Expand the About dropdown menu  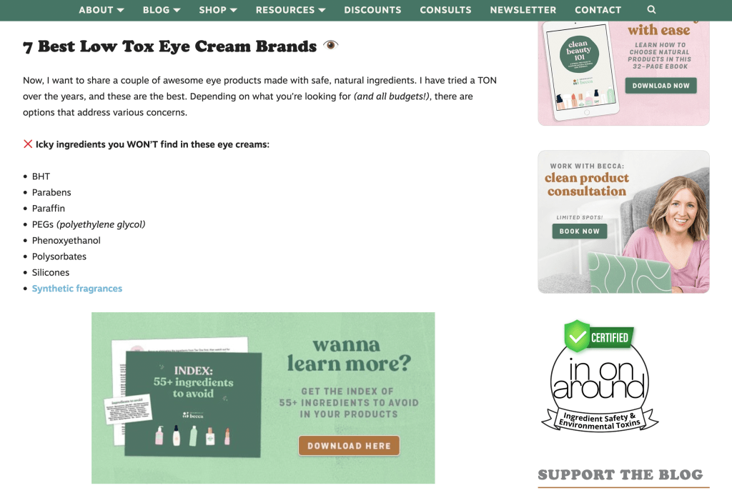pyautogui.click(x=102, y=10)
